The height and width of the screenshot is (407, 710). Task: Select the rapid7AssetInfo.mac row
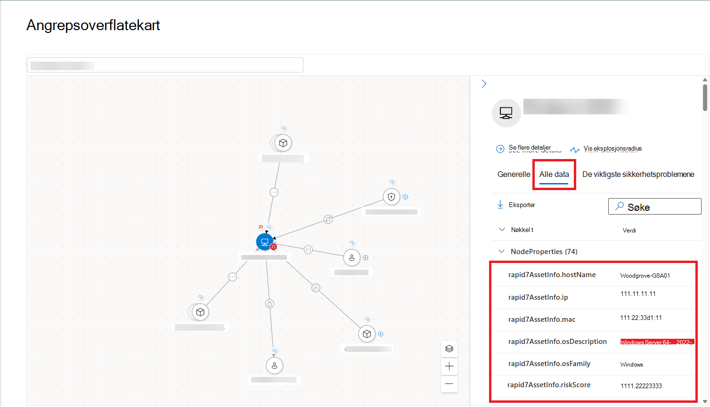[594, 319]
